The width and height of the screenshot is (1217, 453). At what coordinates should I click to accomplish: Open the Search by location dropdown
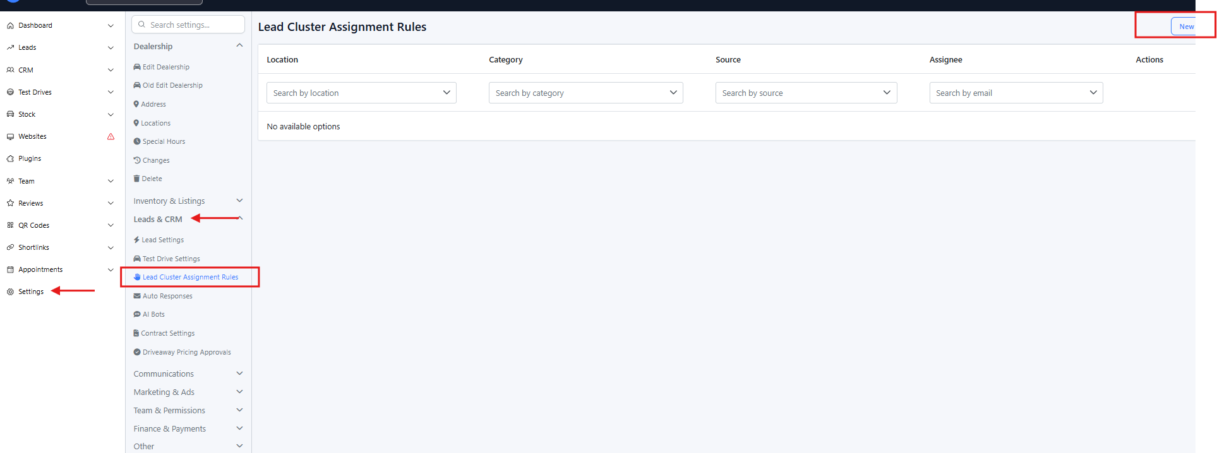(361, 93)
